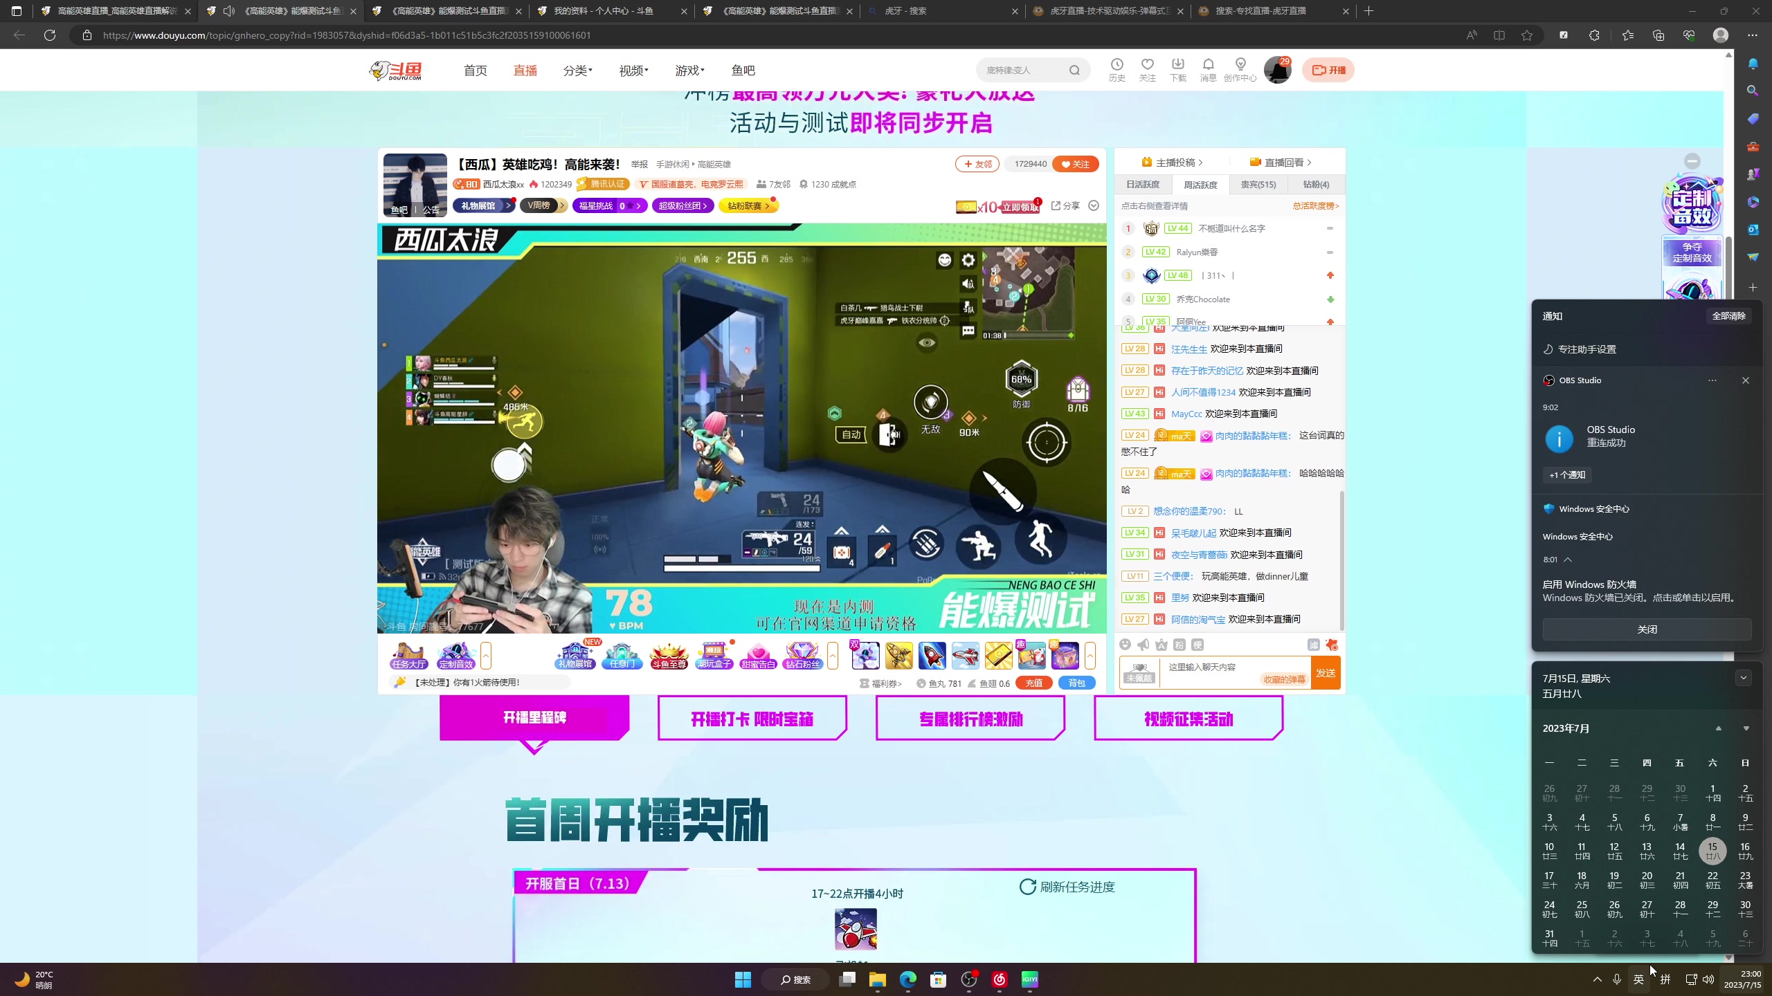
Task: Open the 甜蜜告白 heart envelope icon
Action: click(x=758, y=656)
